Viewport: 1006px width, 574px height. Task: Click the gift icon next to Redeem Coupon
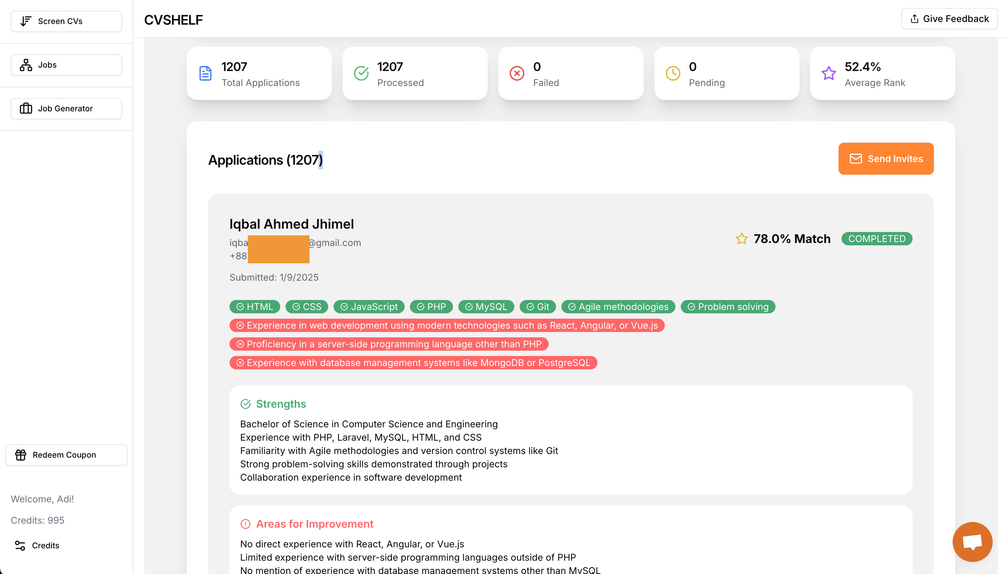tap(21, 455)
